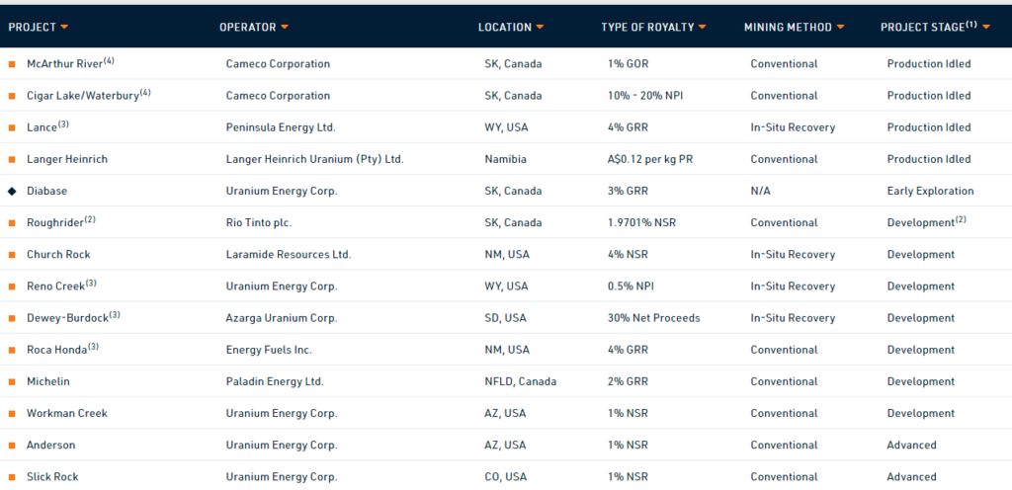Image resolution: width=1012 pixels, height=490 pixels.
Task: Sort by the PROJECT column arrow
Action: coord(64,27)
